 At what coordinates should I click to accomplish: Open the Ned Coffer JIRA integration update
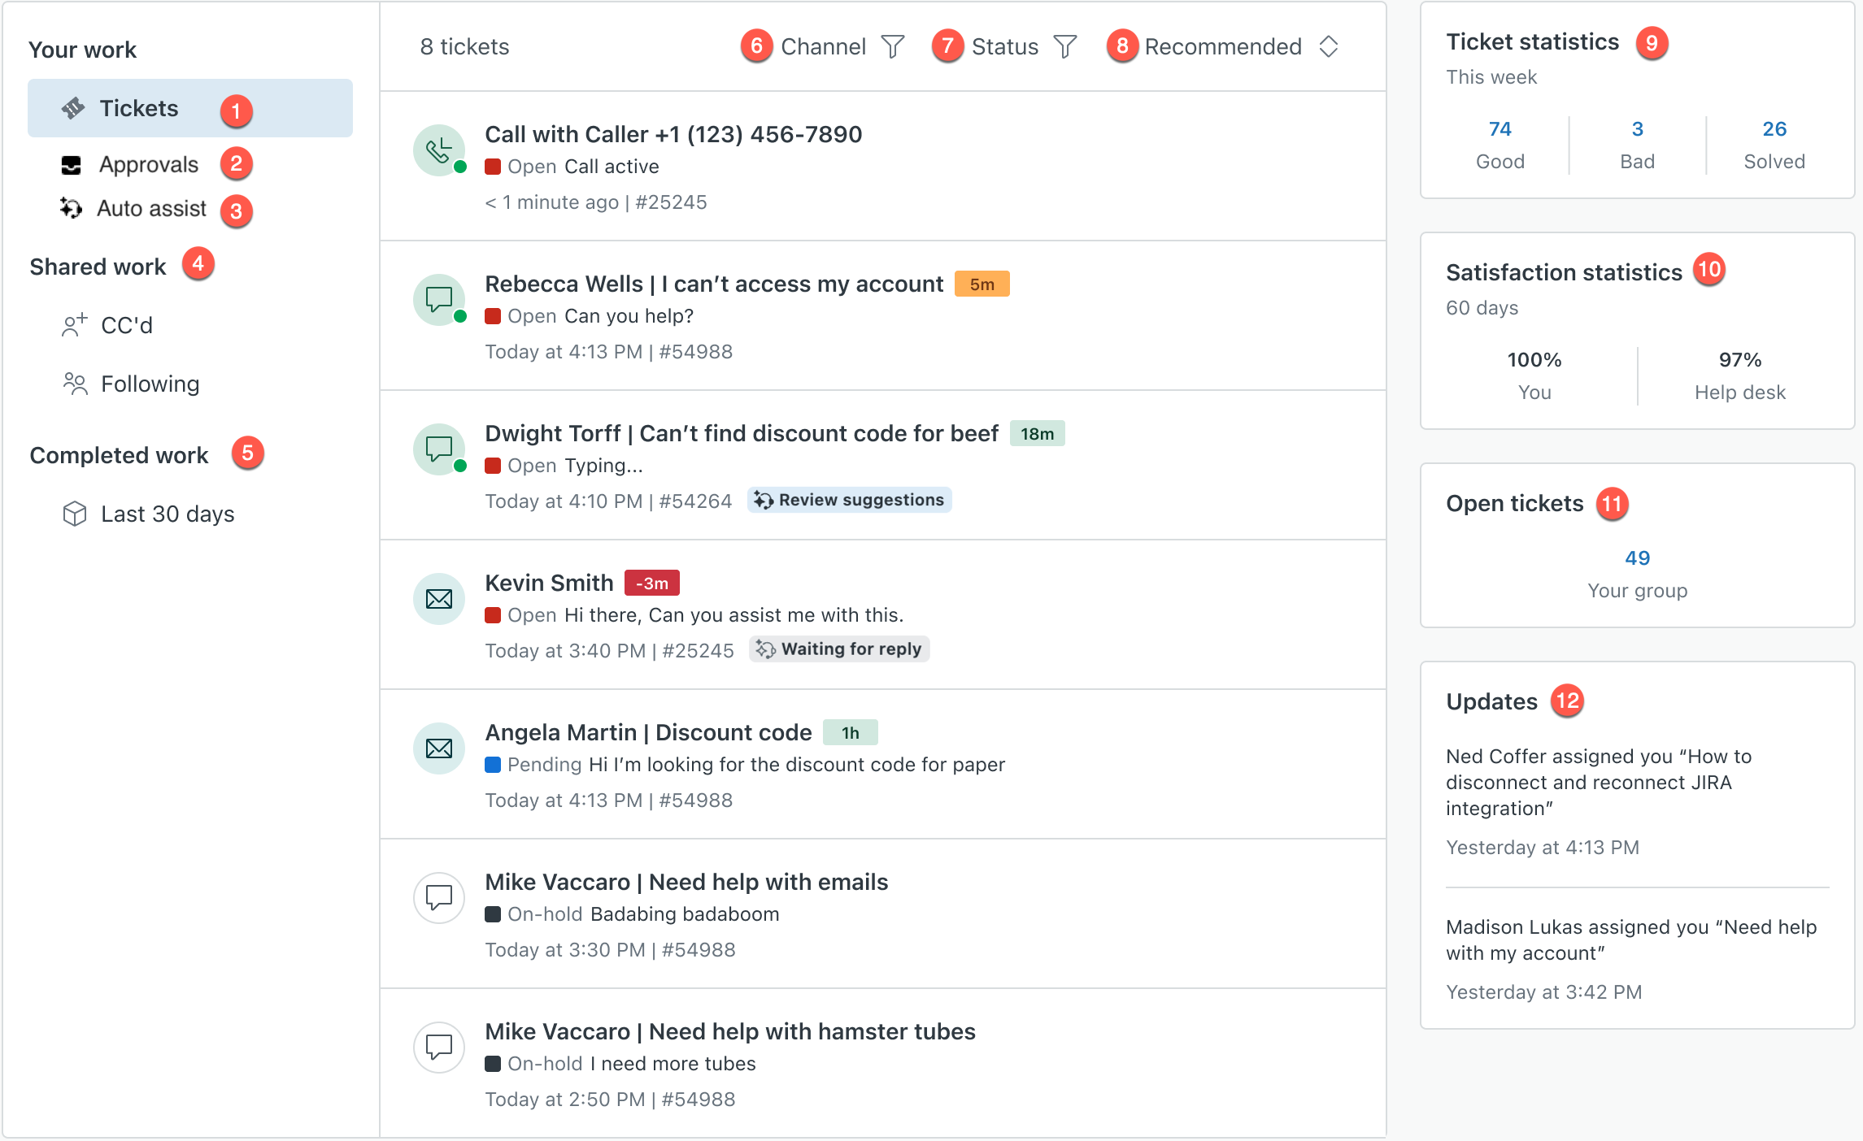1598,782
